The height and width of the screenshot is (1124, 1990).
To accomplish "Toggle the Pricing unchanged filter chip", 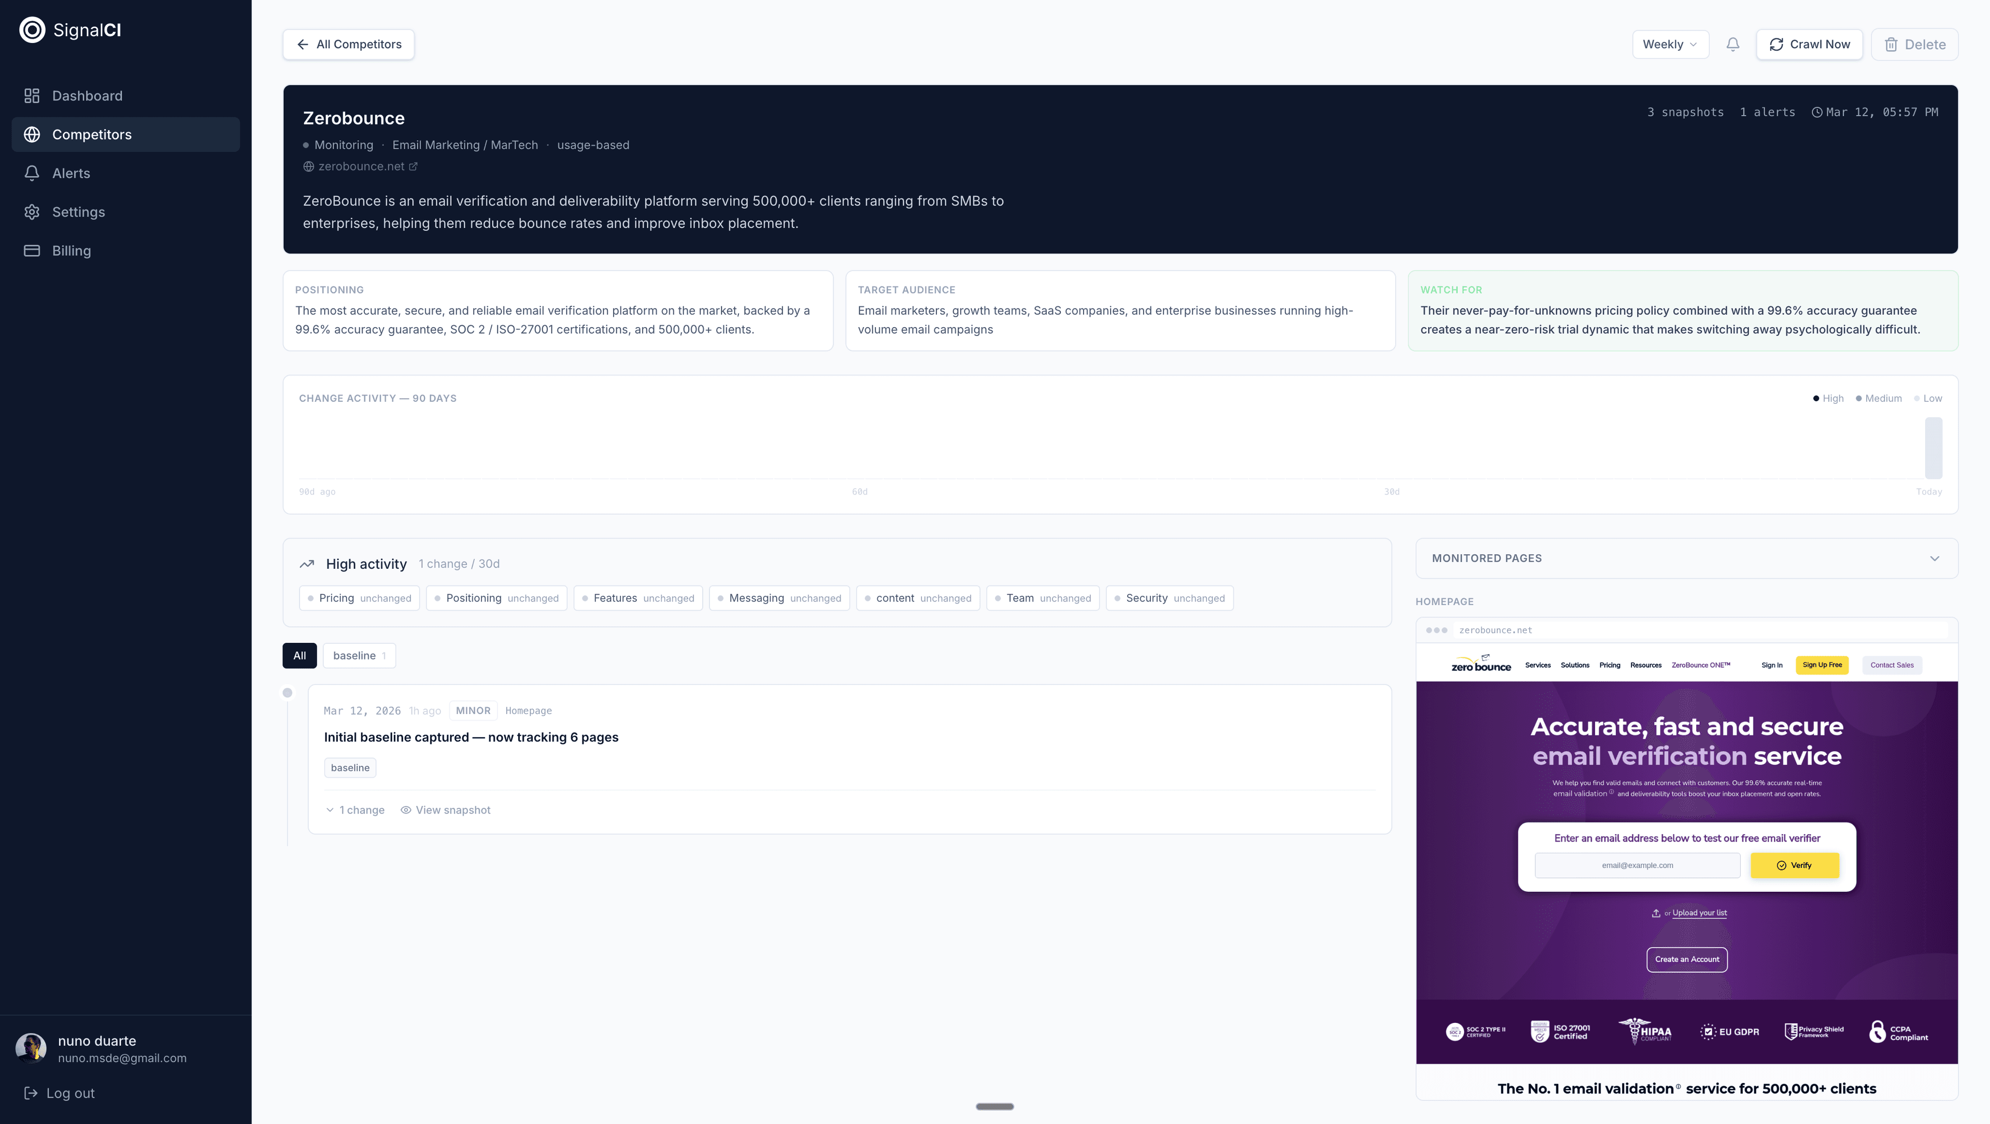I will (x=359, y=598).
